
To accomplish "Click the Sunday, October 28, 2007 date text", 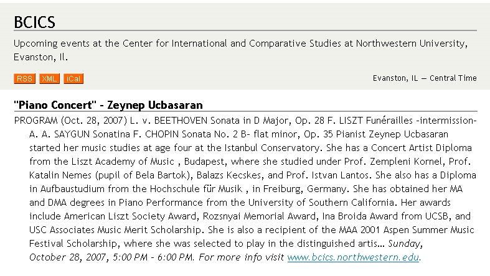I will 225,251.
